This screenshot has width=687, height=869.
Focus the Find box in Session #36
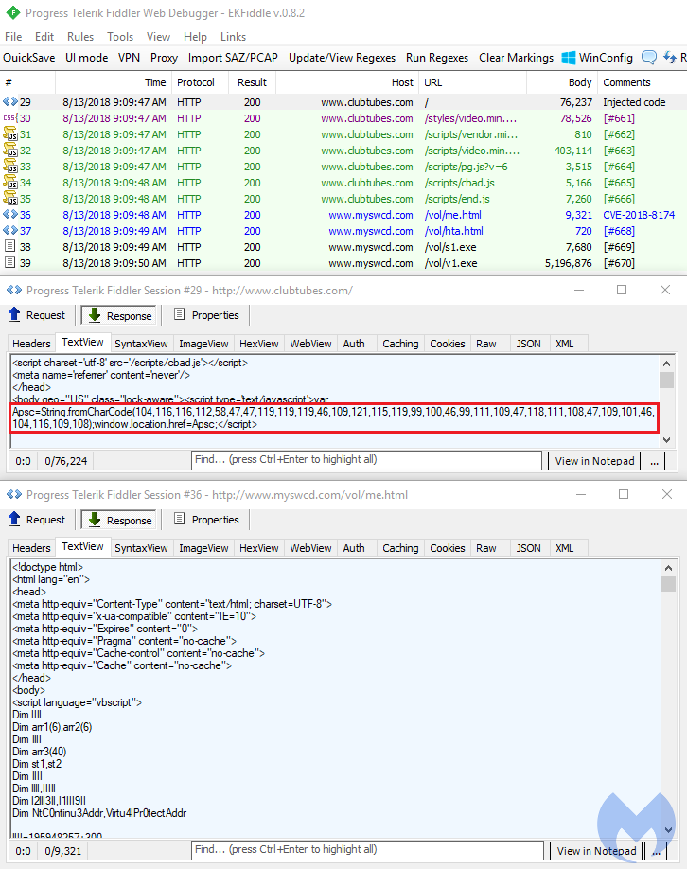point(367,850)
